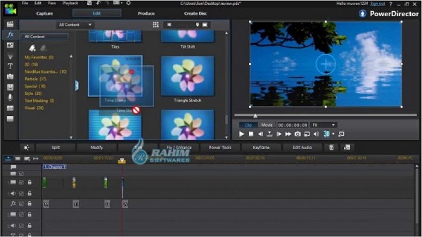Image resolution: width=422 pixels, height=237 pixels.
Task: Click the save project icon in title bar
Action: (89, 3)
